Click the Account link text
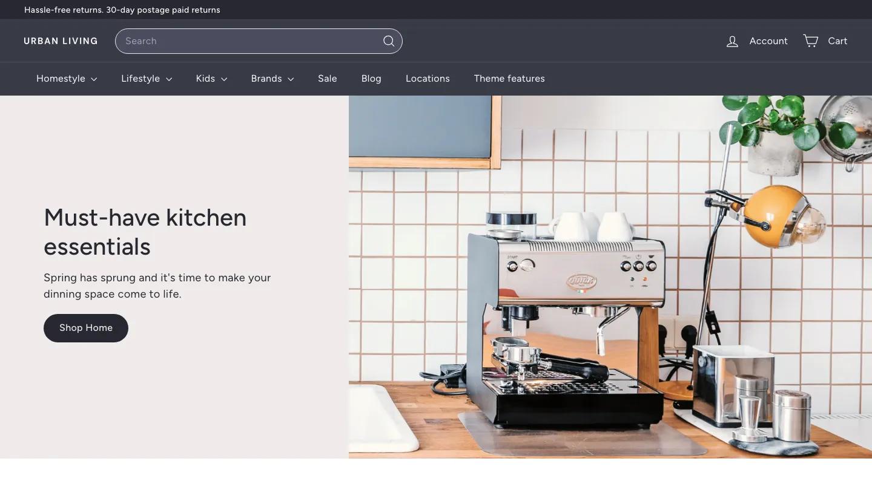This screenshot has height=490, width=872. coord(768,41)
